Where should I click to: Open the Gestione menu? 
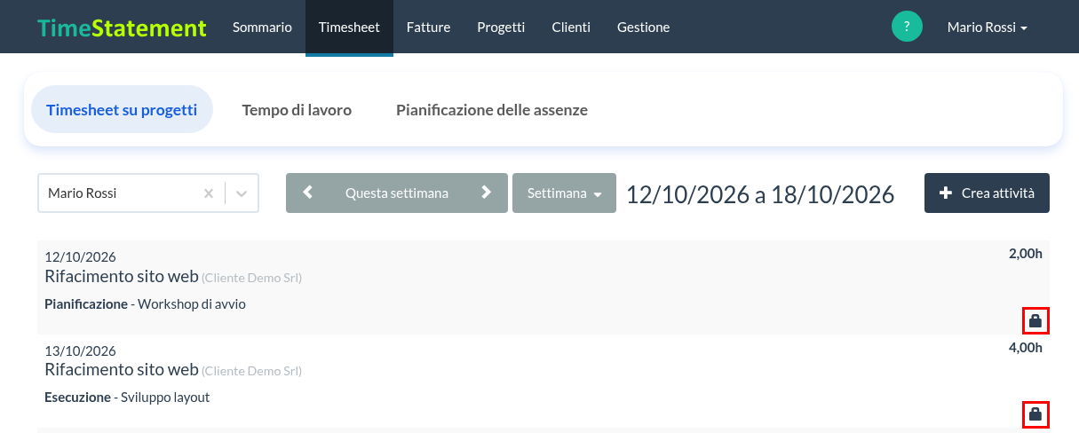[644, 27]
